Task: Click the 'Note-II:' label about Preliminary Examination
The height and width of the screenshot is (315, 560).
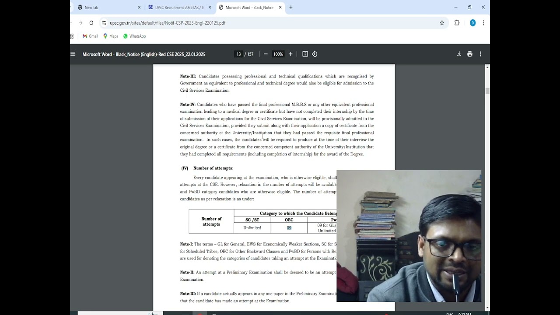Action: coord(187,272)
